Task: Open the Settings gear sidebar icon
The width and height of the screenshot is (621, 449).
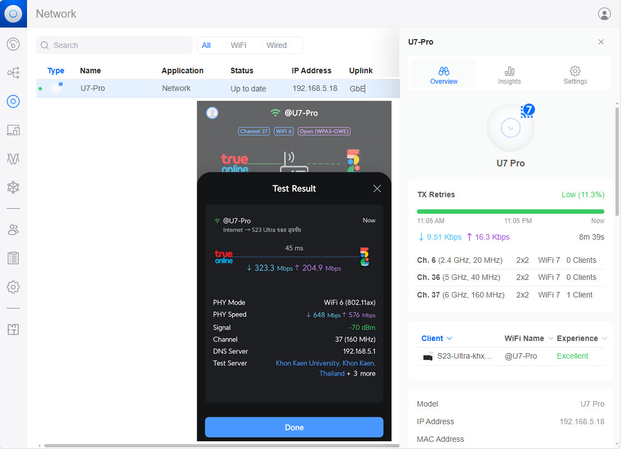Action: click(13, 287)
